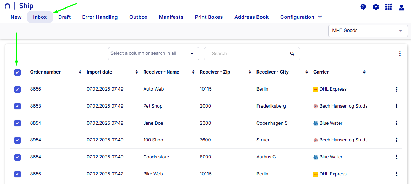Open row actions menu for Auto Web

click(x=396, y=89)
